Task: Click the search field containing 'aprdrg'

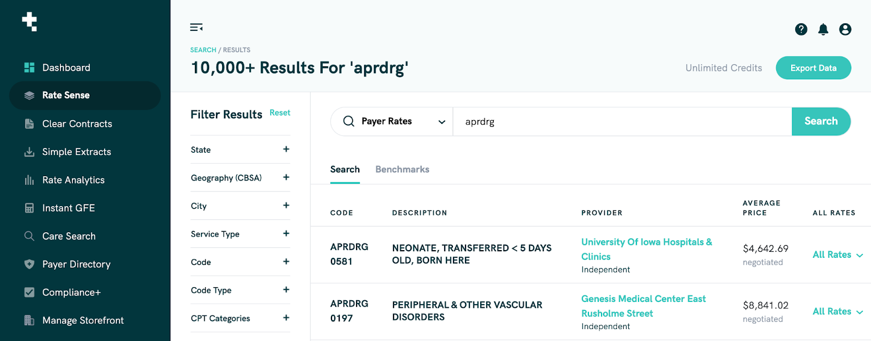Action: click(621, 122)
